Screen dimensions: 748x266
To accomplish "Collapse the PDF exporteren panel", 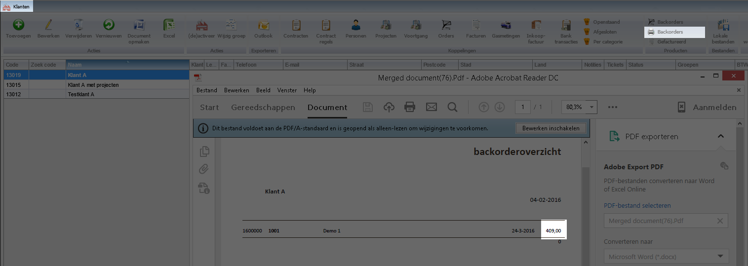I will coord(720,137).
